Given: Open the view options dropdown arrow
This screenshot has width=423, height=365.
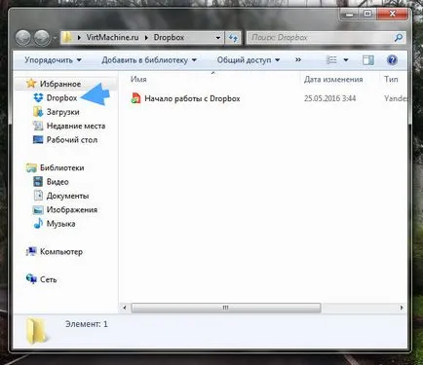Looking at the screenshot, I should click(346, 60).
